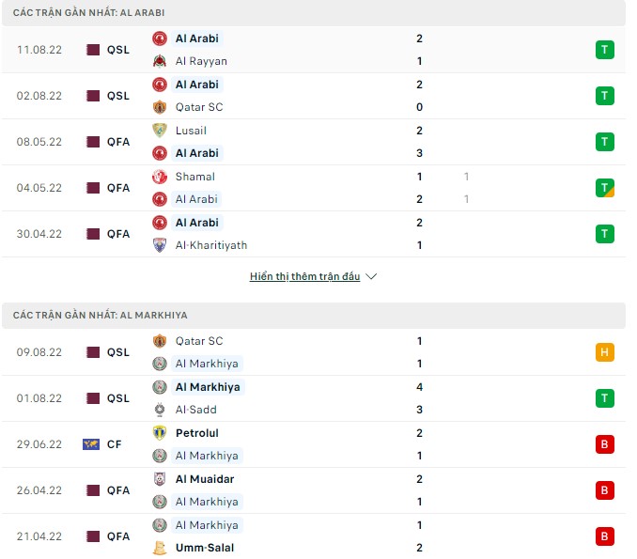Viewport: 637px width, 559px height.
Task: Click the Al Rayyan team crest icon
Action: pyautogui.click(x=159, y=61)
